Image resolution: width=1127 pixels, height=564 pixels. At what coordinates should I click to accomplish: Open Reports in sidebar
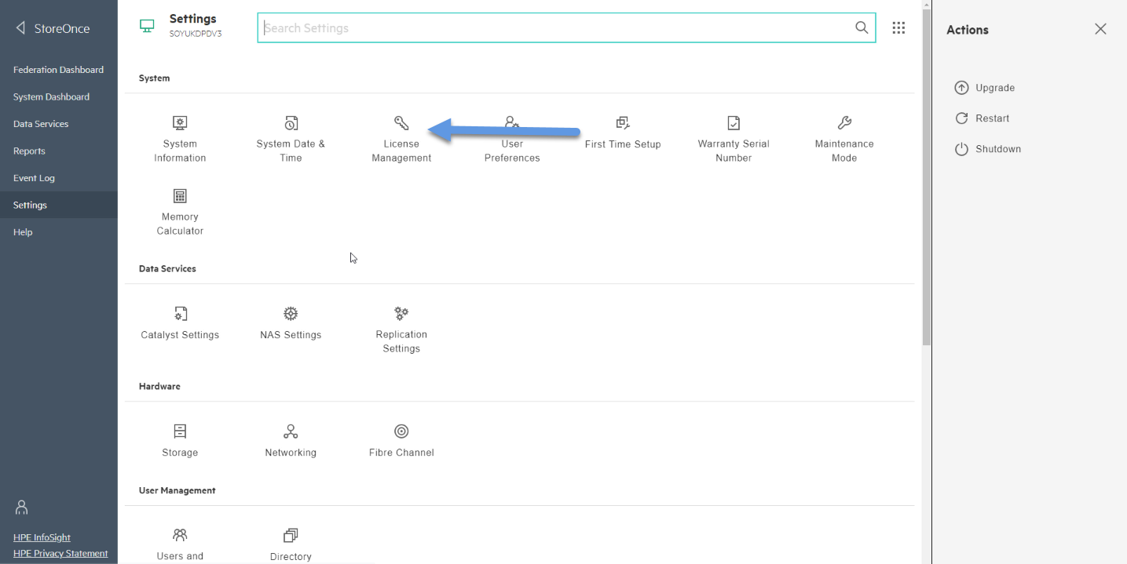[x=29, y=151]
